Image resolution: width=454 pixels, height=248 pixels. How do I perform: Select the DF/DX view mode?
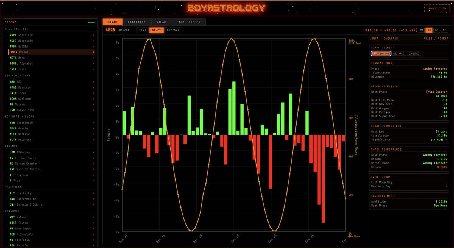point(157,30)
